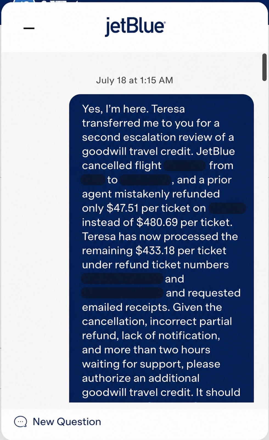Image resolution: width=269 pixels, height=440 pixels.
Task: Click the second redacted refund ticket number
Action: point(122,293)
